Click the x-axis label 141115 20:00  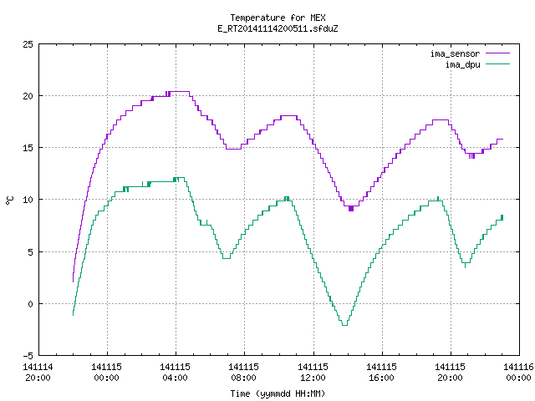pyautogui.click(x=450, y=373)
